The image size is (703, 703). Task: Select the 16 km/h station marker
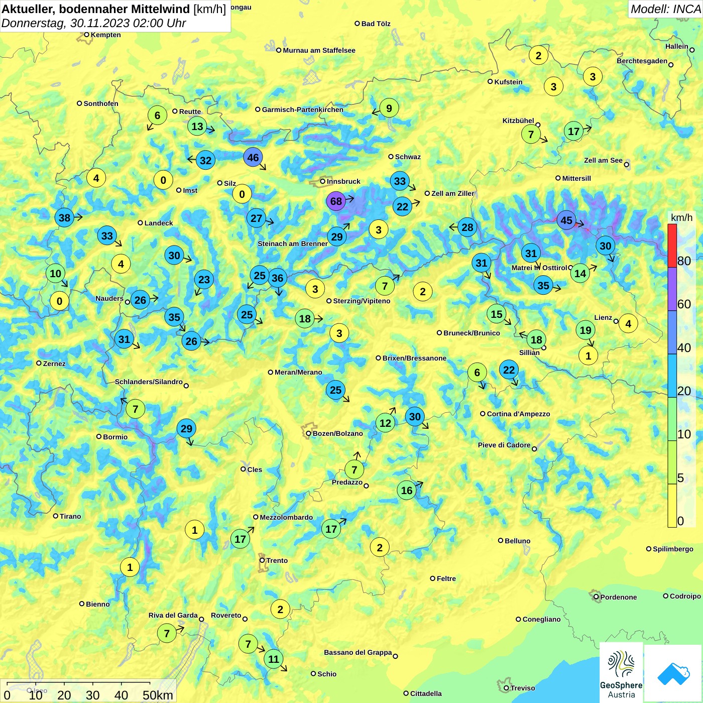(x=407, y=491)
